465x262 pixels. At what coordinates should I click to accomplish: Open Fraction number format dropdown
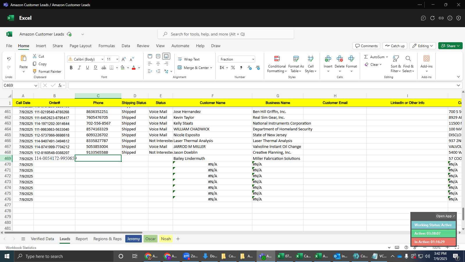(253, 59)
